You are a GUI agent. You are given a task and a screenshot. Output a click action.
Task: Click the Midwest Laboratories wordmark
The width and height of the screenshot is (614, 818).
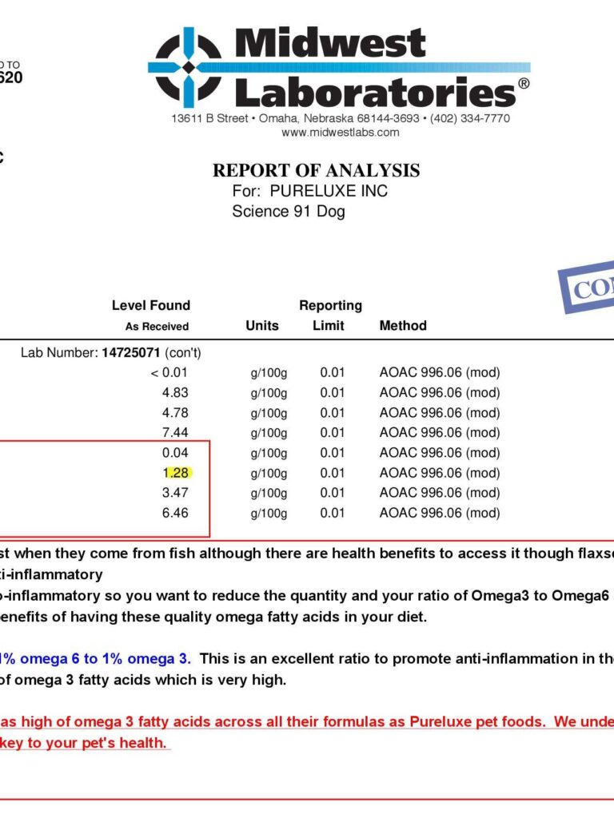click(376, 68)
